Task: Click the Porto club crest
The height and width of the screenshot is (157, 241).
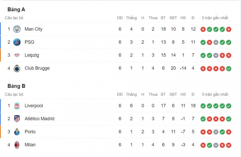Action: click(17, 132)
